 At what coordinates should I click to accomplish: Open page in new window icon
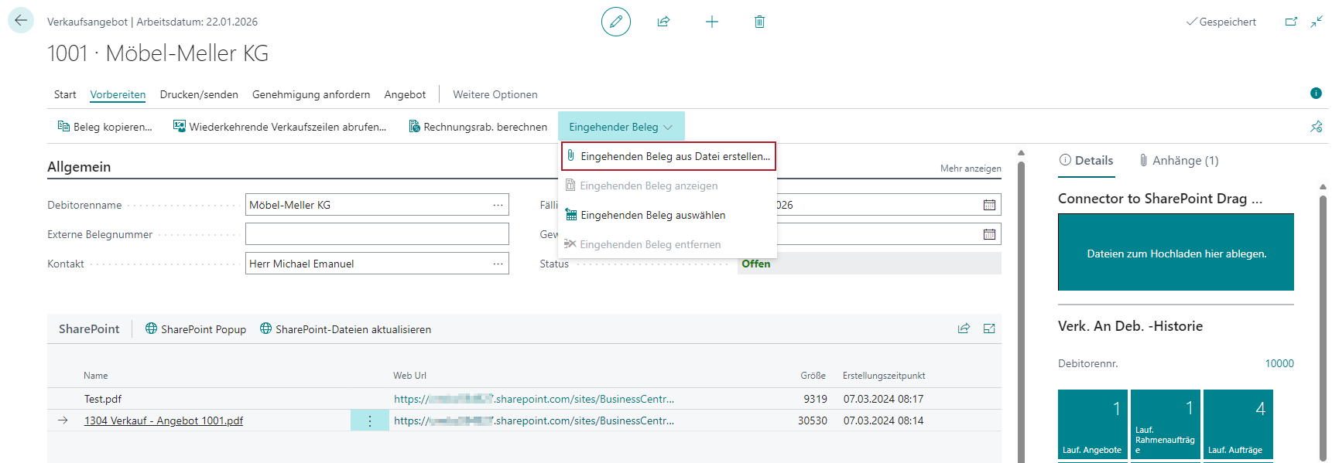[x=1290, y=22]
